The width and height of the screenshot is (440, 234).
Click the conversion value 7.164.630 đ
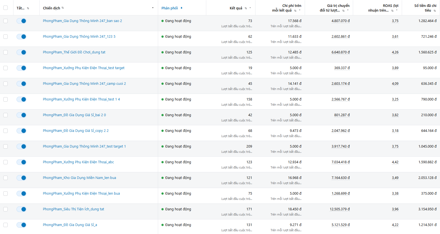pyautogui.click(x=341, y=178)
